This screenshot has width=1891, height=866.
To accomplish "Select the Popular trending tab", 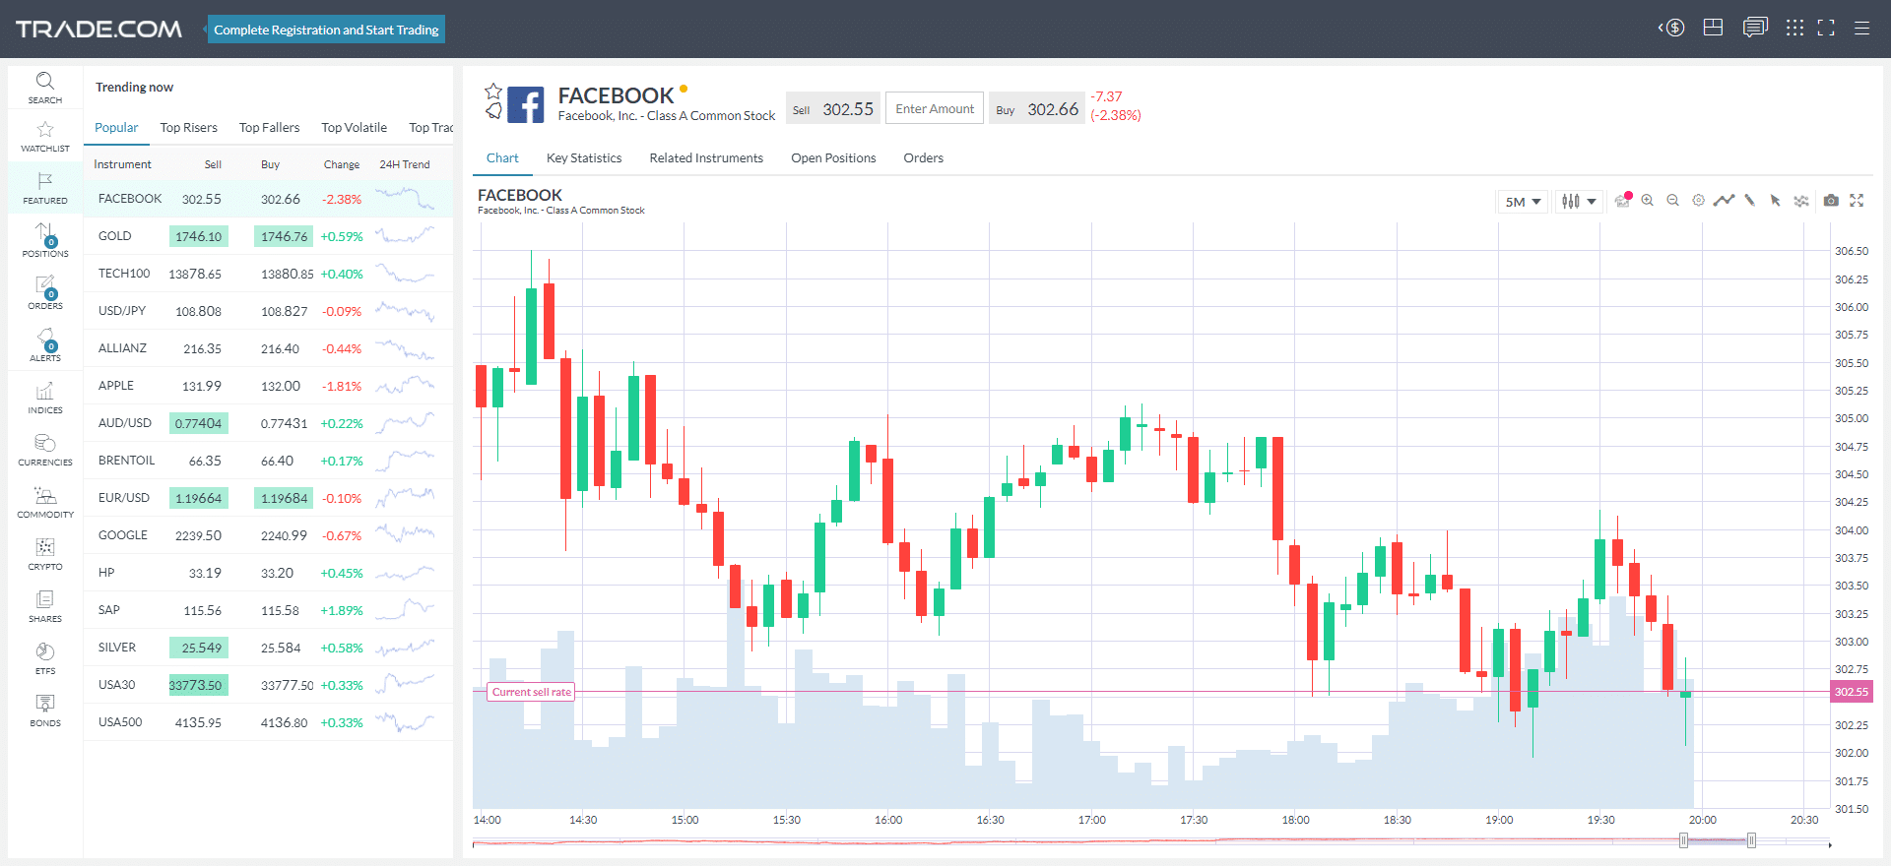I will click(x=116, y=128).
